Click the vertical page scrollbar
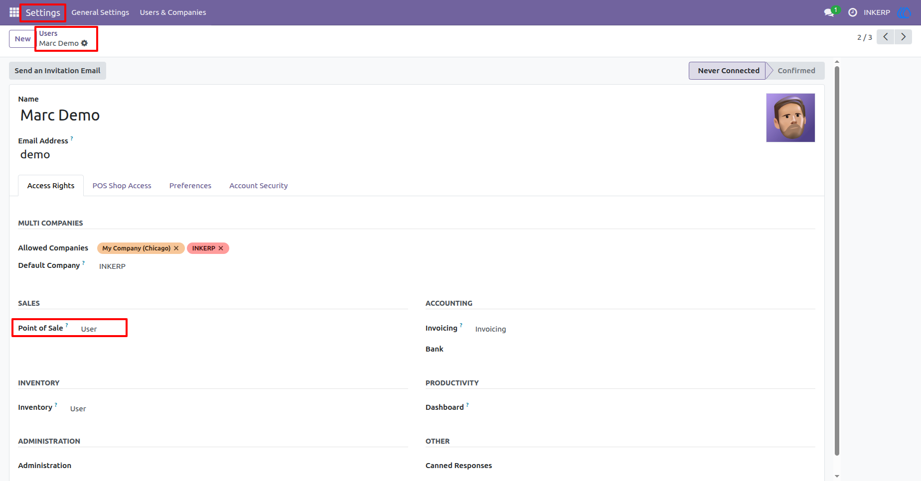 (x=837, y=261)
